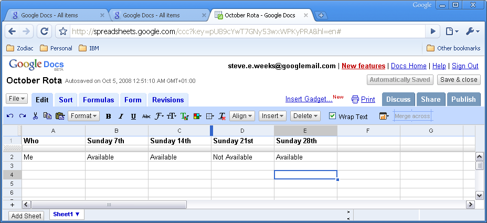
Task: Click the Merge across button
Action: (x=412, y=116)
